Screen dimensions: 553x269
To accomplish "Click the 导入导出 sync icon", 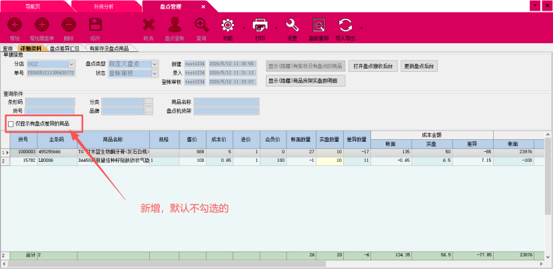I will click(345, 25).
